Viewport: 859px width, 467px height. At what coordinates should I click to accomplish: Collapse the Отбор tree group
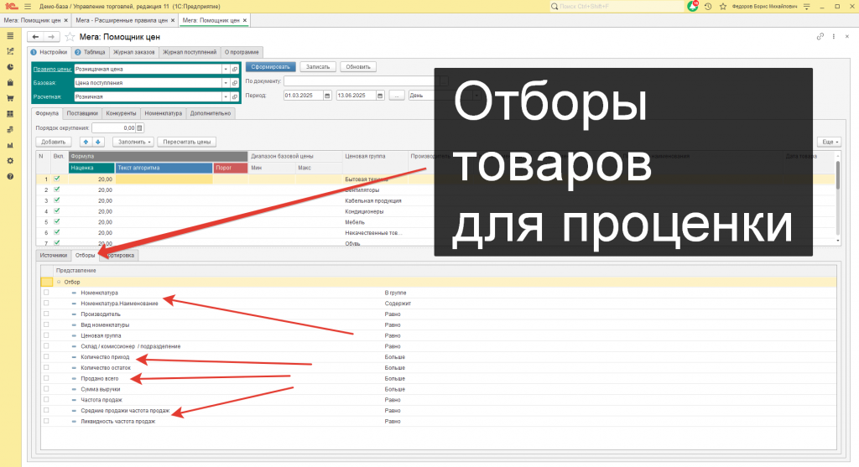59,282
